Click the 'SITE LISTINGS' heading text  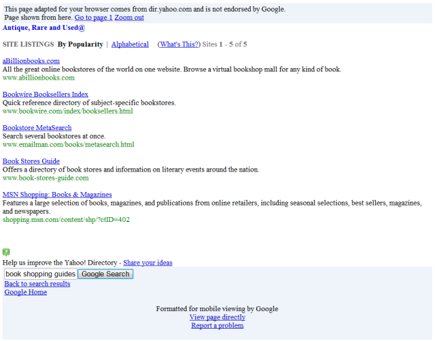click(29, 44)
